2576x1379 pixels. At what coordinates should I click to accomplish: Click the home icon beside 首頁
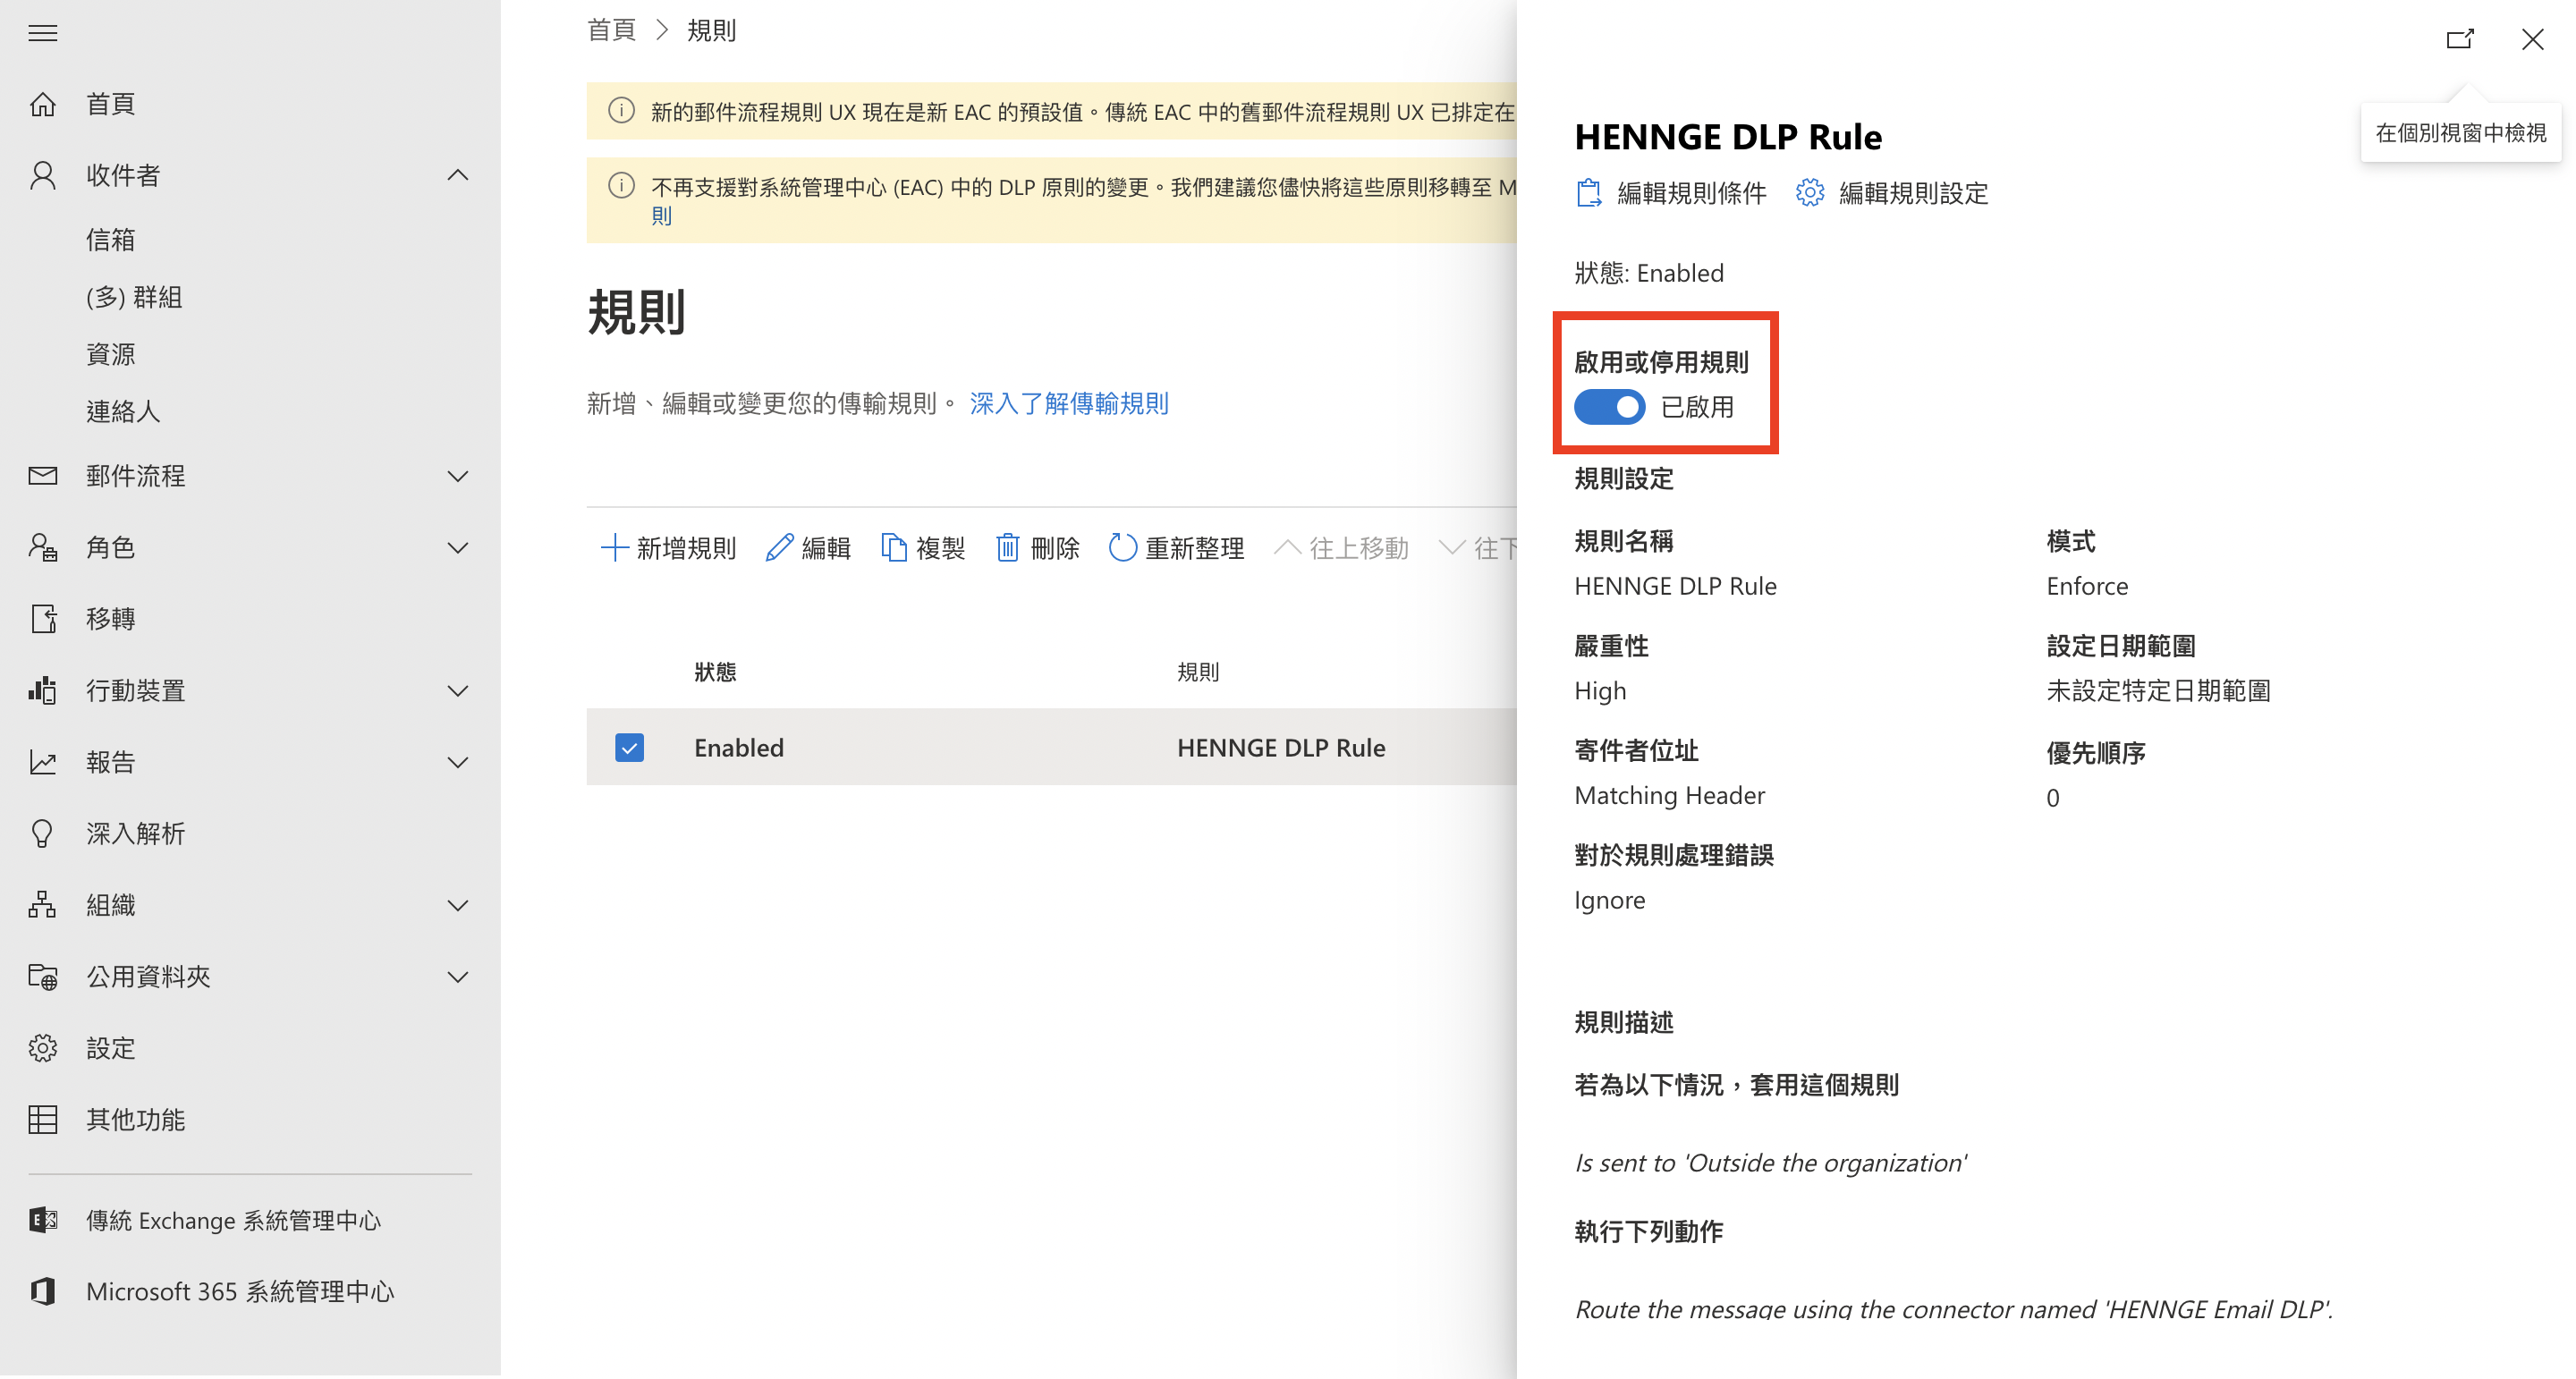pos(42,103)
